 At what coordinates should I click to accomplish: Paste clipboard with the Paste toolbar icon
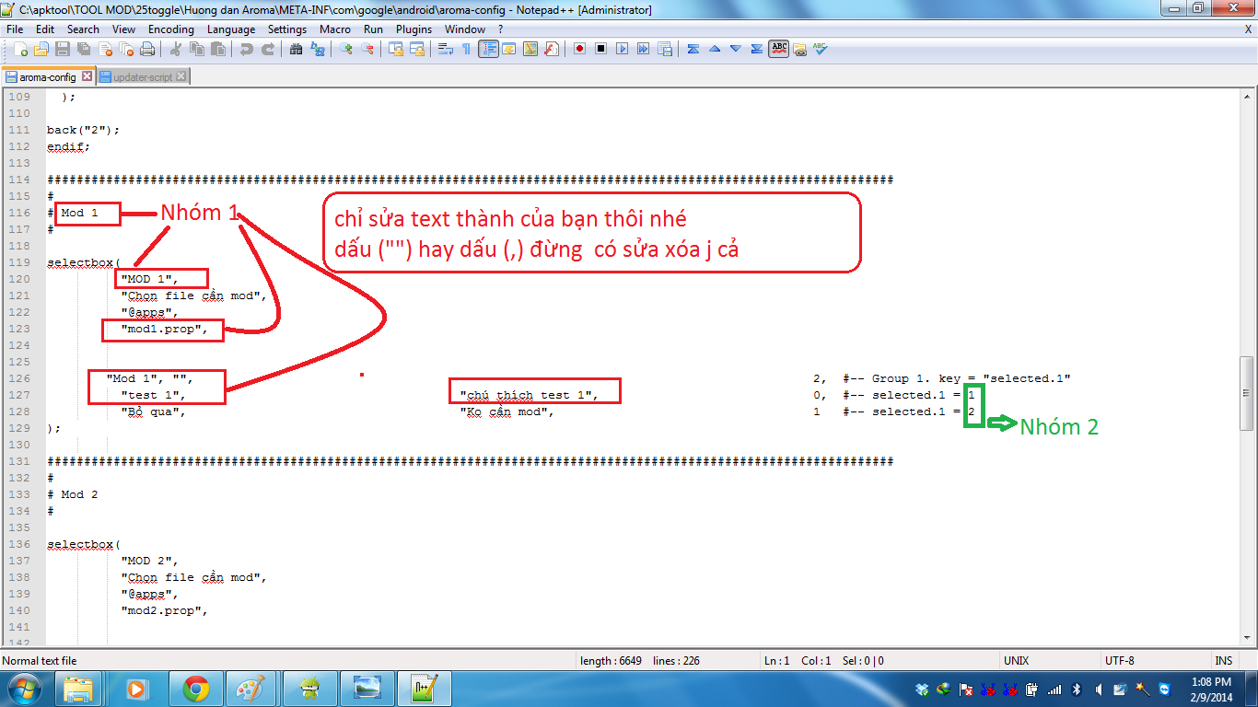(217, 49)
